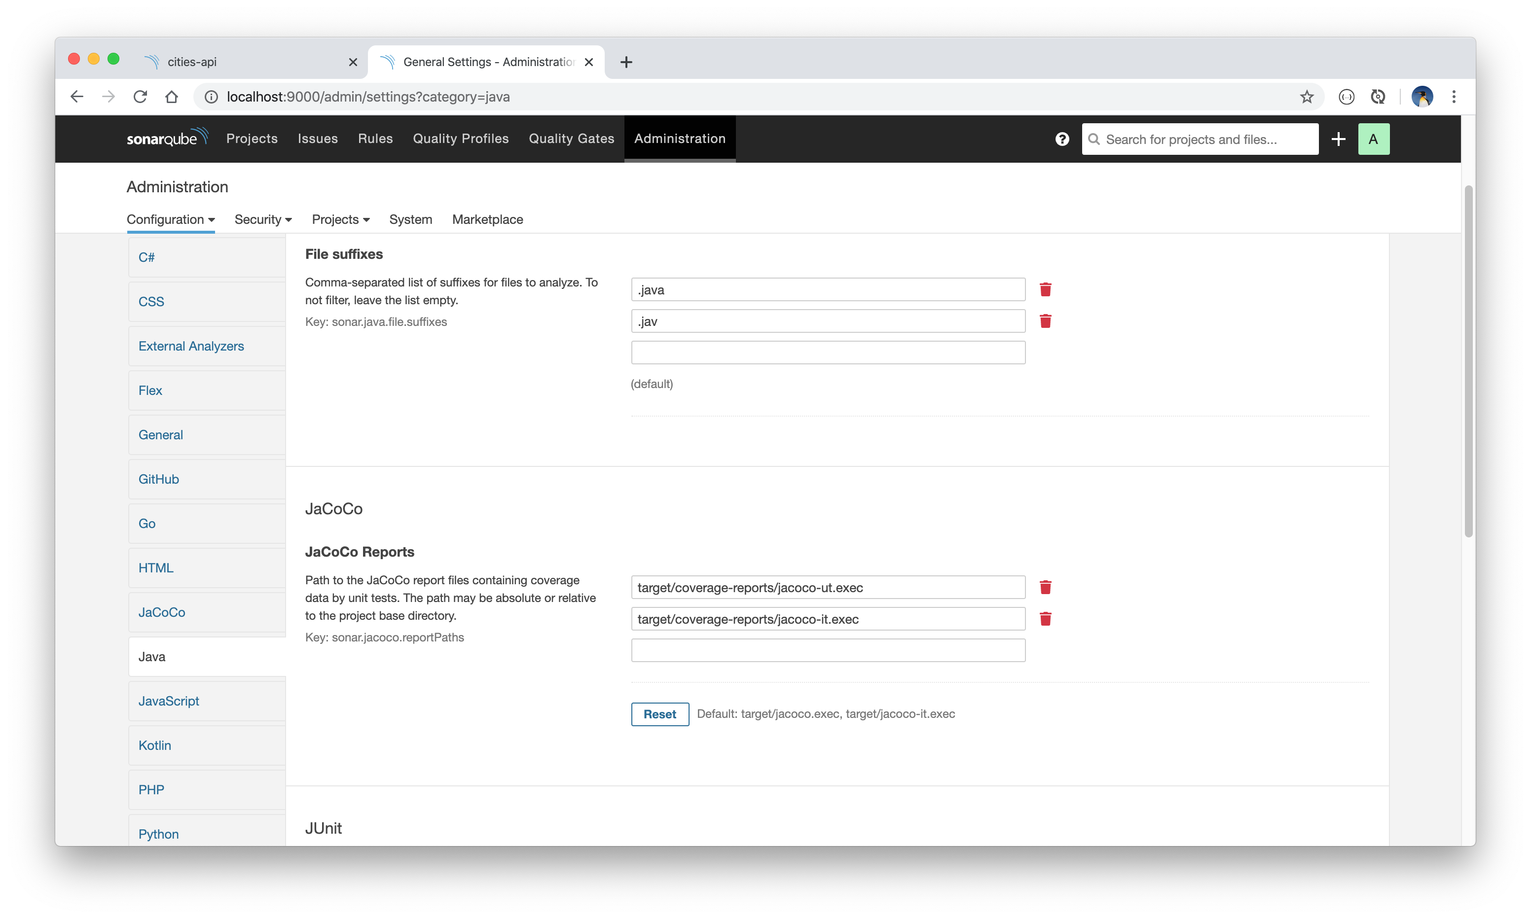1531x919 pixels.
Task: Click the page's vertical scrollbar
Action: (x=1468, y=362)
